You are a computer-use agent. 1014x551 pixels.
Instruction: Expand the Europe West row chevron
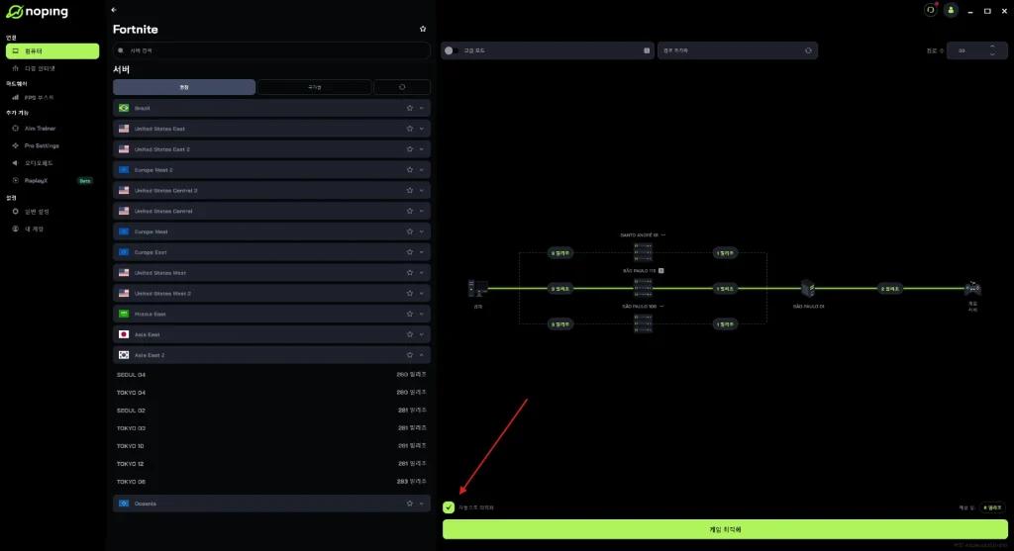tap(422, 231)
